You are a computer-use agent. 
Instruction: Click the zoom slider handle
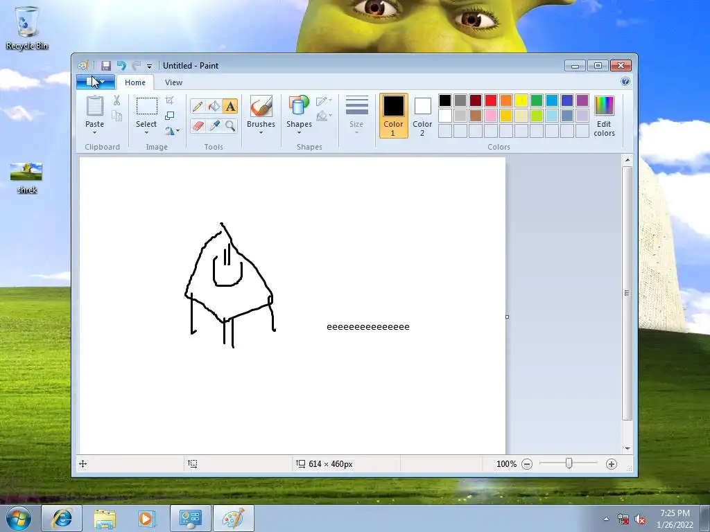tap(569, 463)
